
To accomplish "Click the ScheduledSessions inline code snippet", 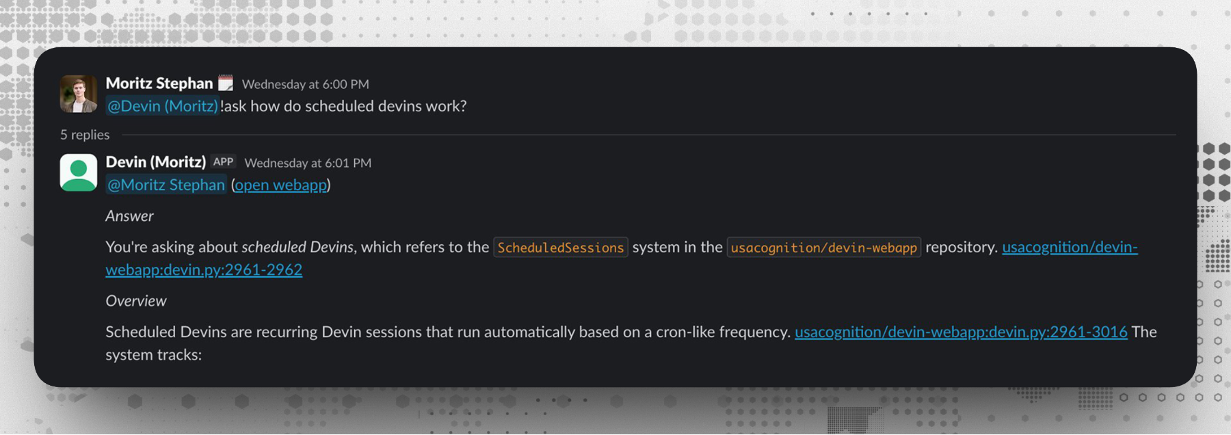I will pyautogui.click(x=560, y=248).
